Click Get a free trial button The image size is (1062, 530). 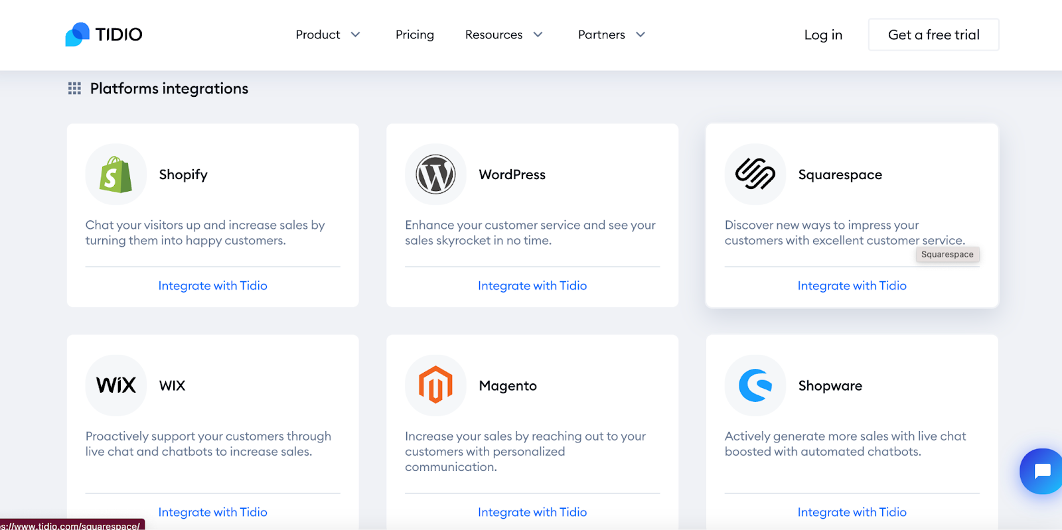pos(934,34)
